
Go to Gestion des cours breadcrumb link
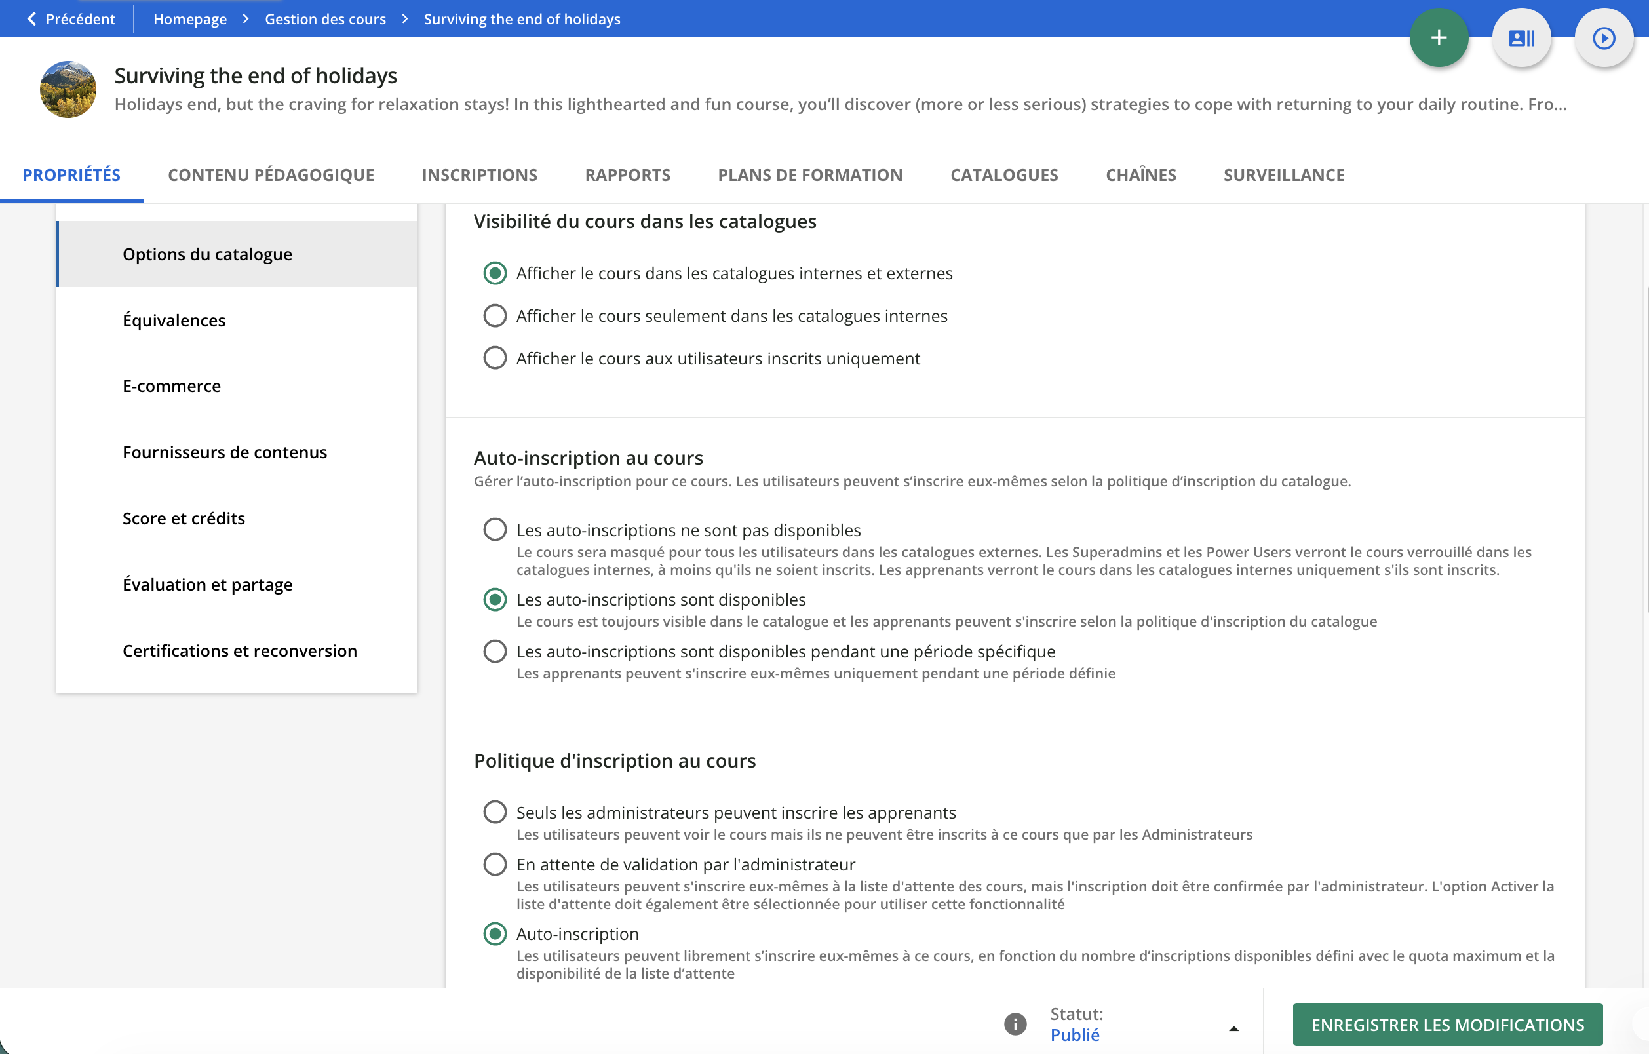point(325,19)
